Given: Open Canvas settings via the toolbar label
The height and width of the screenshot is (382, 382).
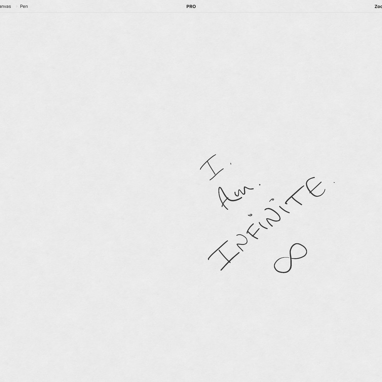Looking at the screenshot, I should tap(5, 7).
